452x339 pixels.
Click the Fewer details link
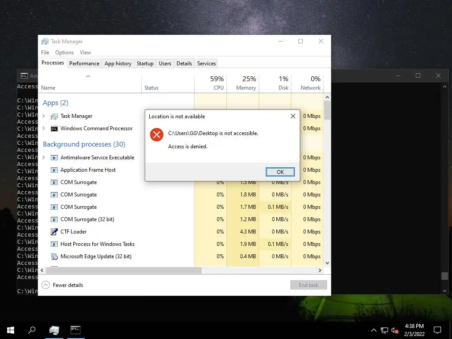[x=68, y=285]
